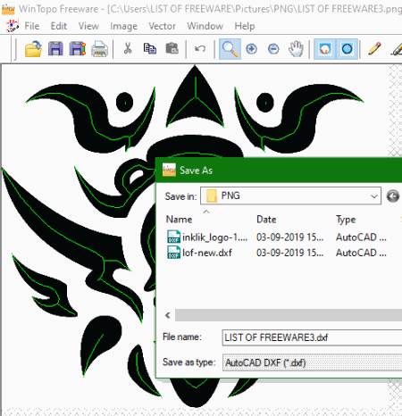The height and width of the screenshot is (416, 402).
Task: Select the lof-new.dxf file
Action: click(207, 253)
